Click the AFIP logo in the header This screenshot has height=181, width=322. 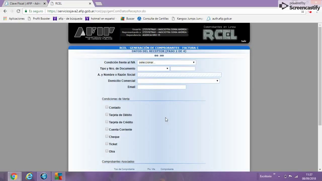[x=95, y=33]
